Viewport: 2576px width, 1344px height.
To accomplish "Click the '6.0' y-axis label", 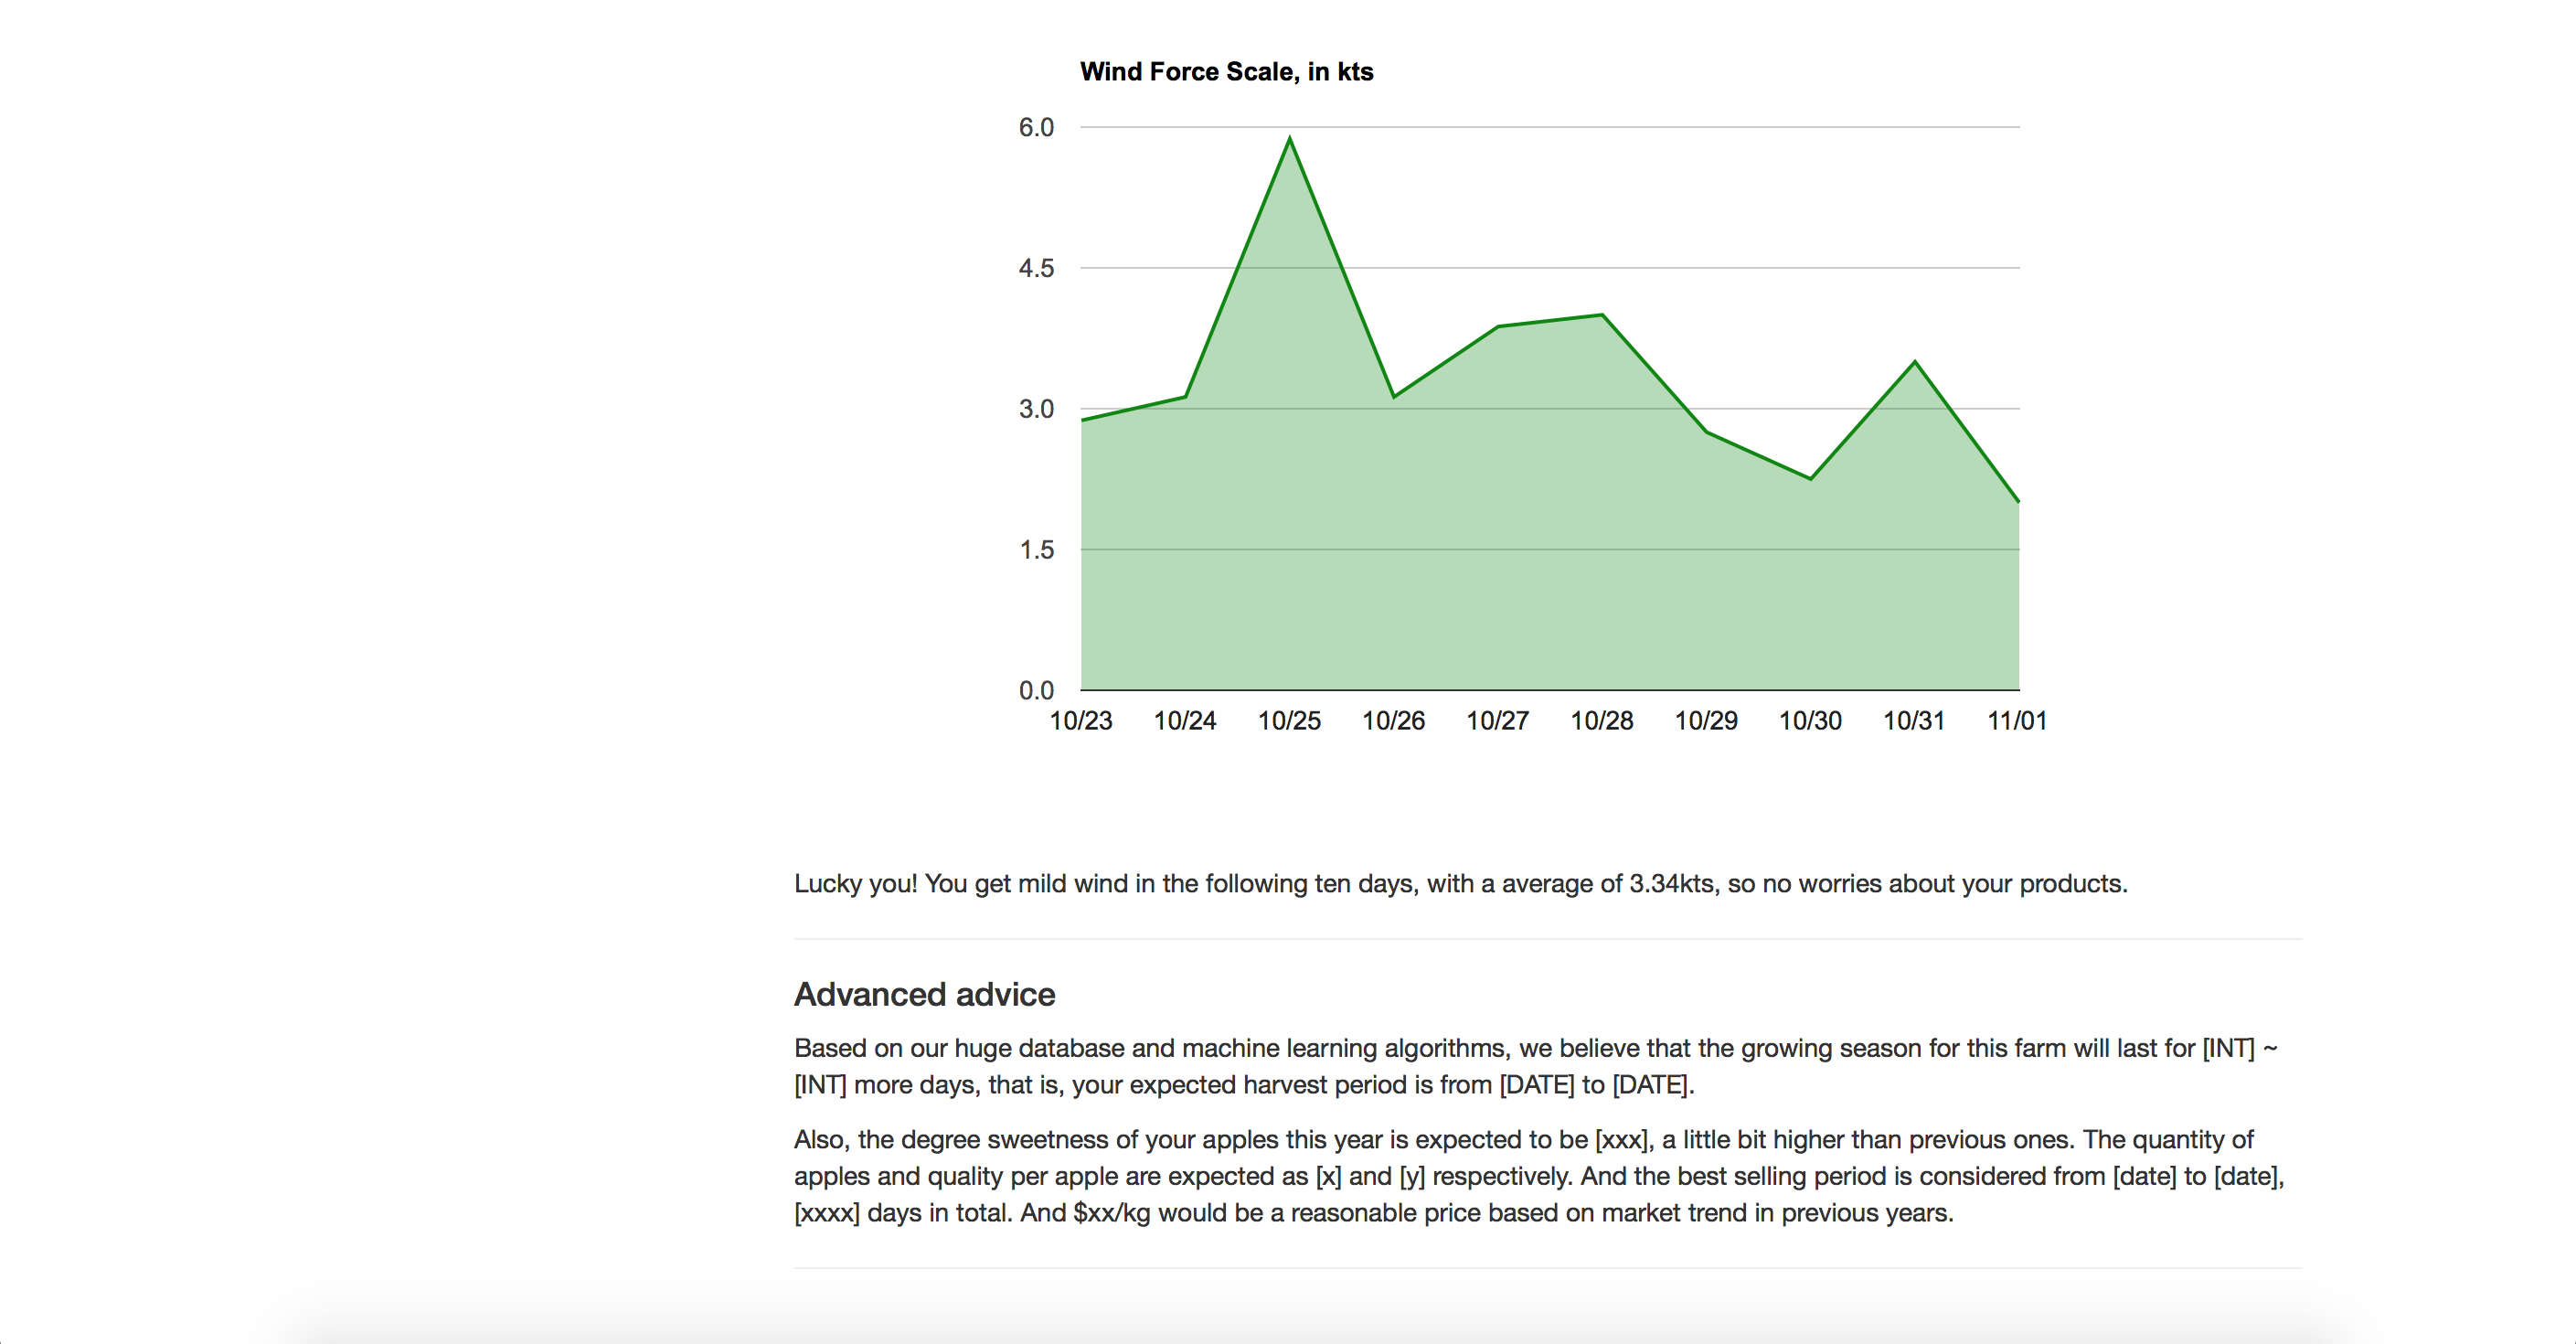I will coord(1036,127).
